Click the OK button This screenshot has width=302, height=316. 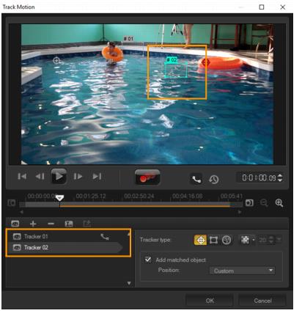[x=210, y=301]
